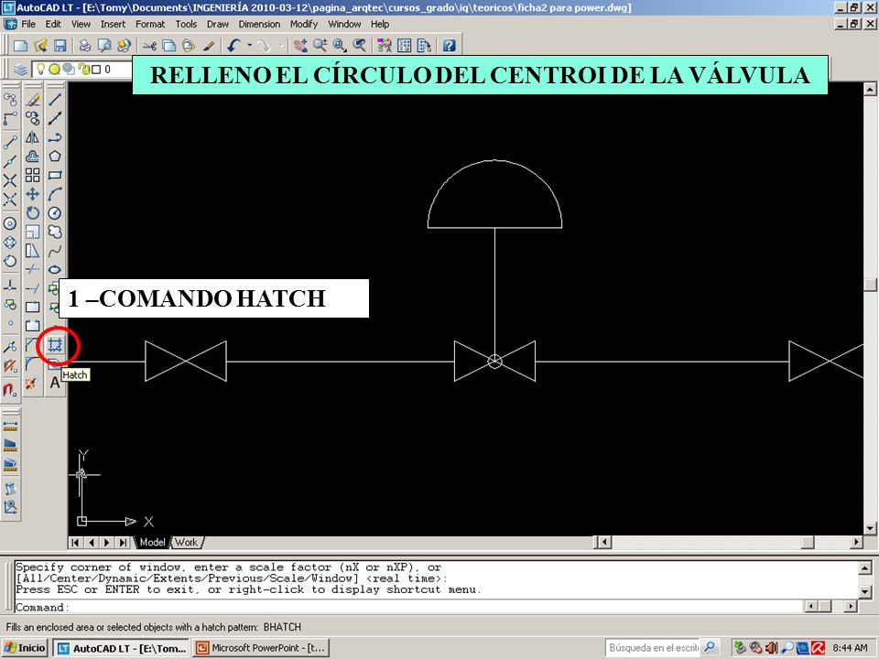Screen dimensions: 879x659
Task: Switch to the Model tab
Action: point(152,543)
